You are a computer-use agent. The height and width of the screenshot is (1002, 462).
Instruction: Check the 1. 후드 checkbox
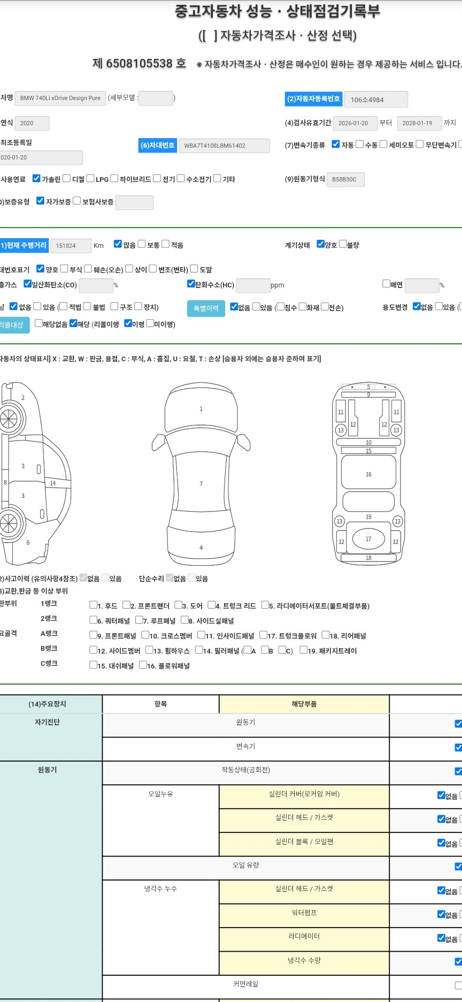click(94, 605)
